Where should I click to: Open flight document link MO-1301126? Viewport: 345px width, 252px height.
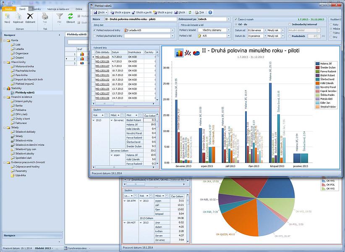coord(102,61)
